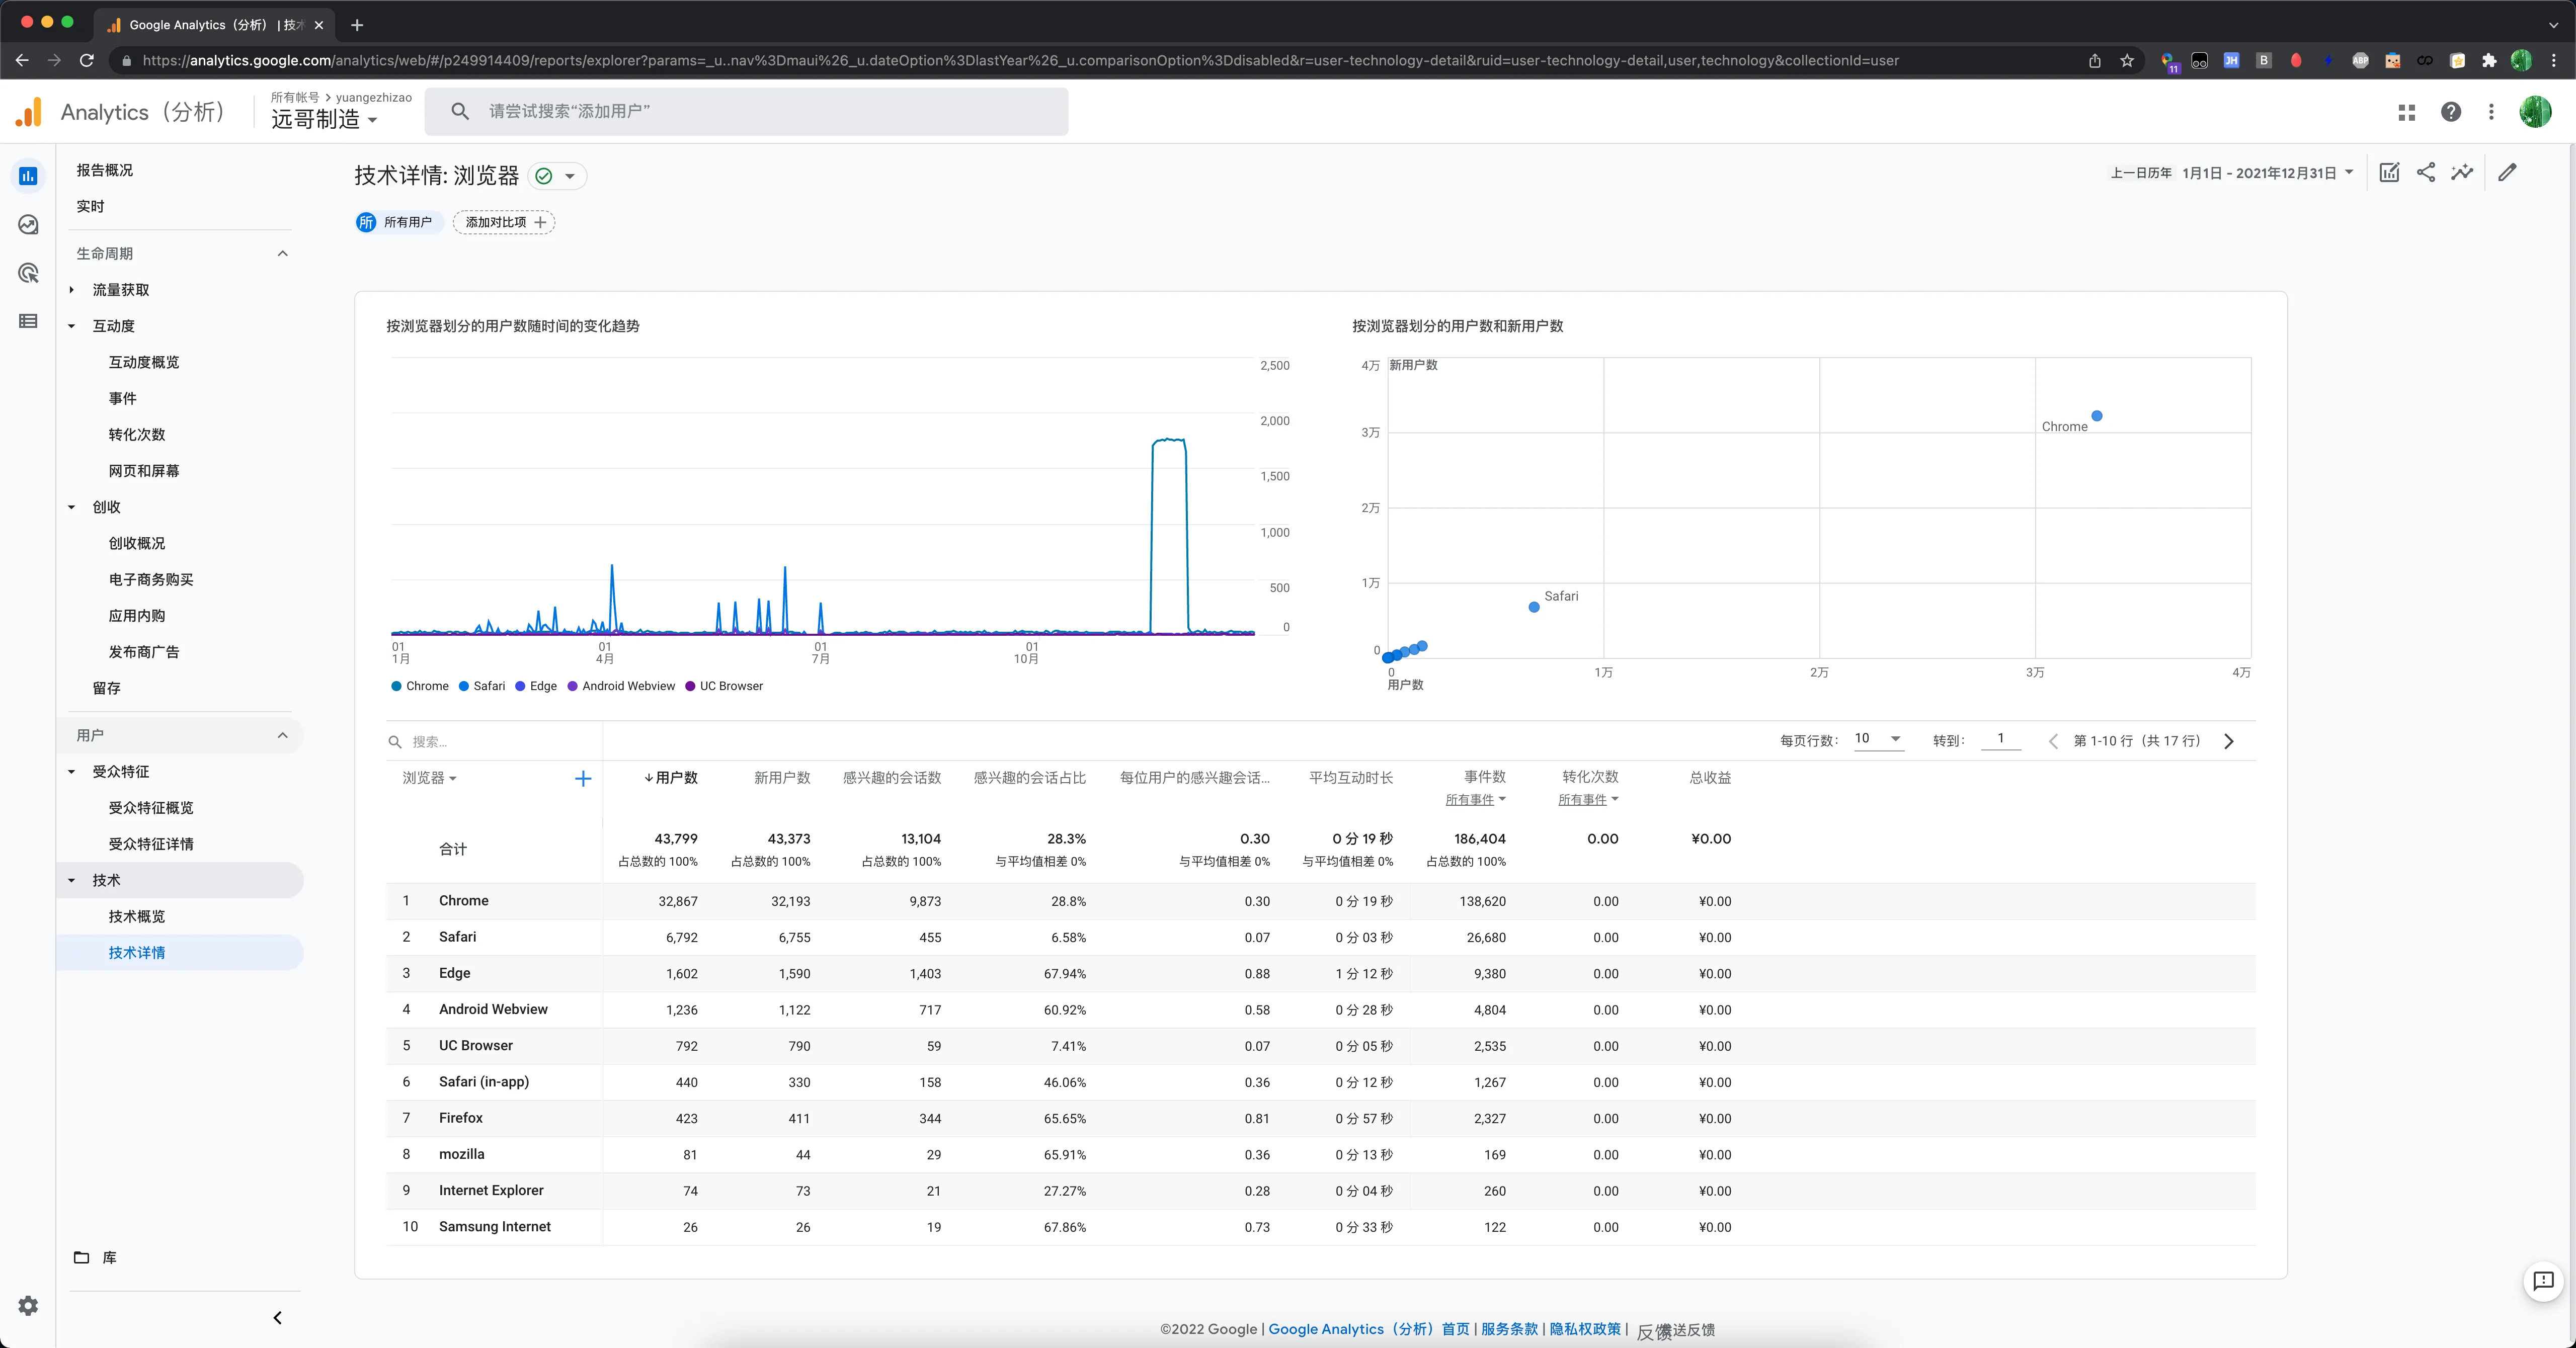Viewport: 2576px width, 1348px height.
Task: Open Admin settings gear icon
Action: pyautogui.click(x=28, y=1305)
